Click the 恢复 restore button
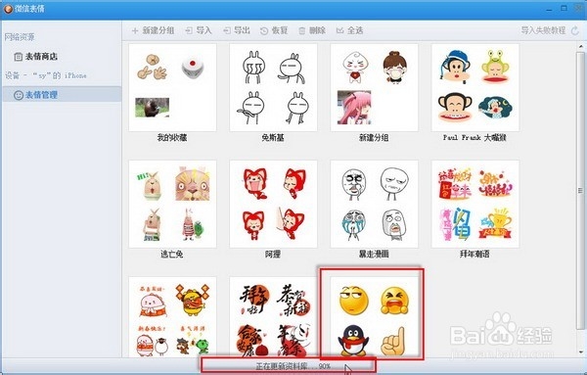The height and width of the screenshot is (375, 587). [x=274, y=30]
